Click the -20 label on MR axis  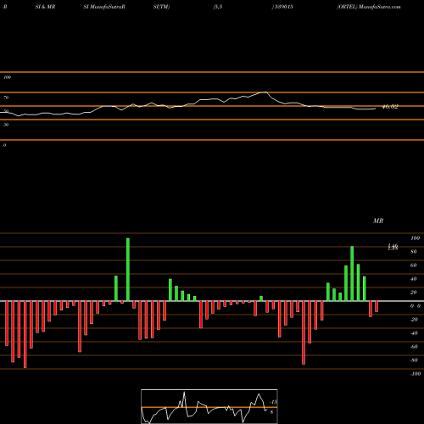[x=414, y=320]
